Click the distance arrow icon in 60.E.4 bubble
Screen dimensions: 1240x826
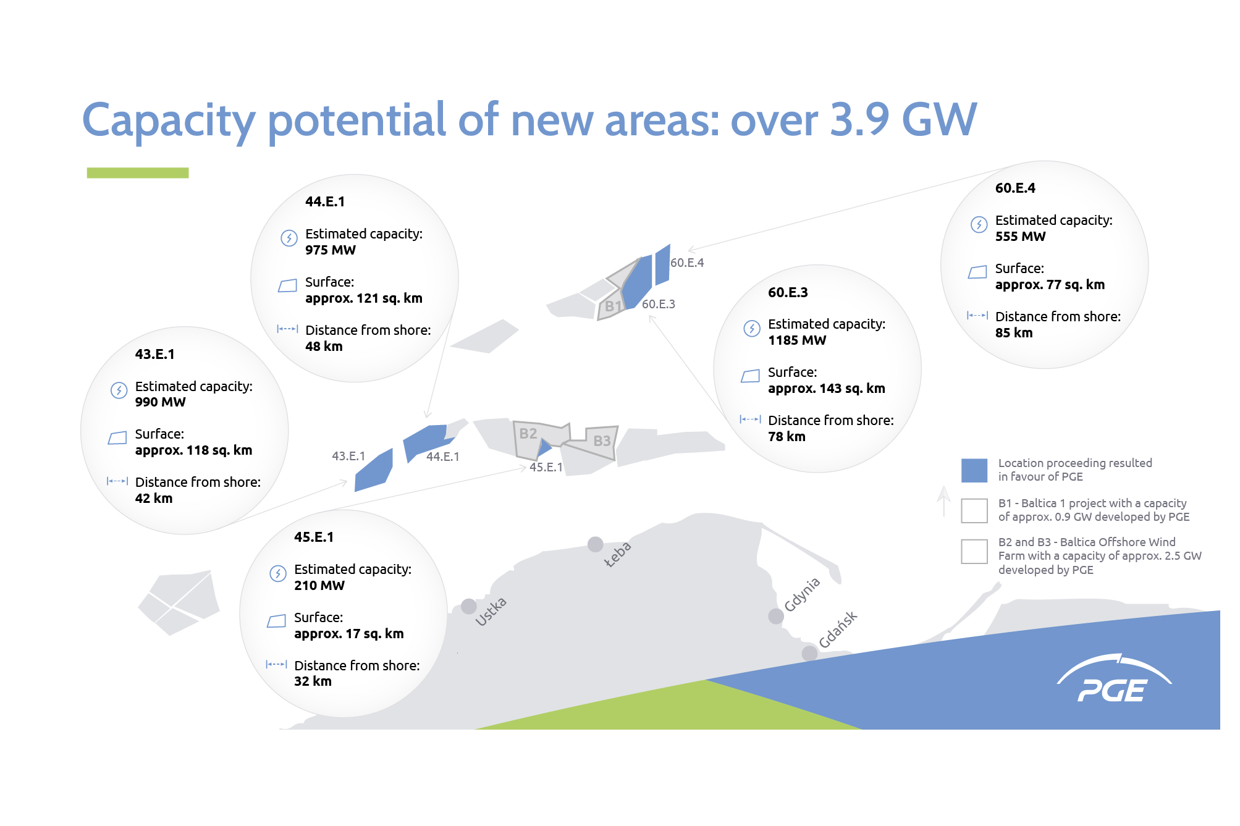tap(977, 315)
